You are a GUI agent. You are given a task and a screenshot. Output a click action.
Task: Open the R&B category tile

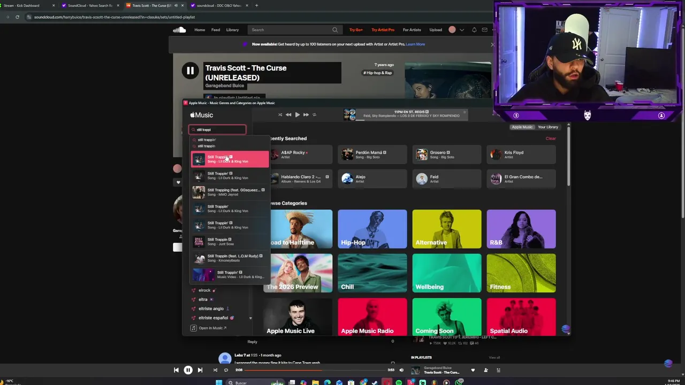(521, 229)
